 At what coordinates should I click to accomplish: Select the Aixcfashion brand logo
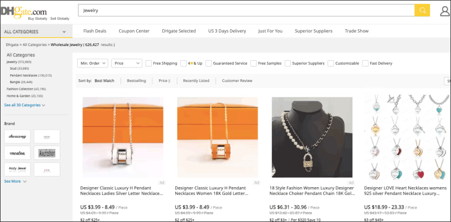[47, 153]
